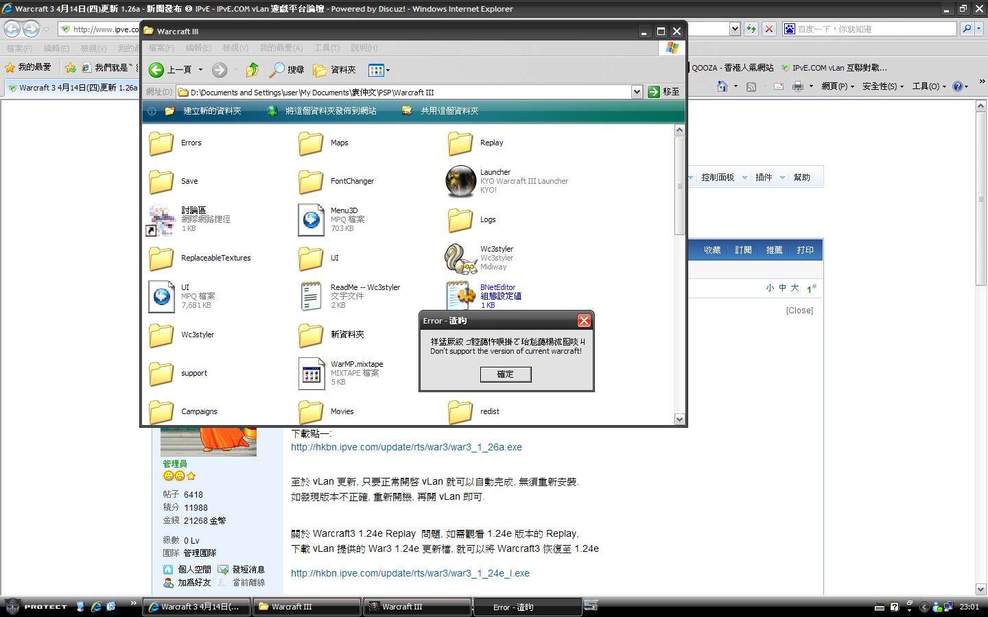This screenshot has height=617, width=988.
Task: Toggle the Folders pane button
Action: click(335, 70)
